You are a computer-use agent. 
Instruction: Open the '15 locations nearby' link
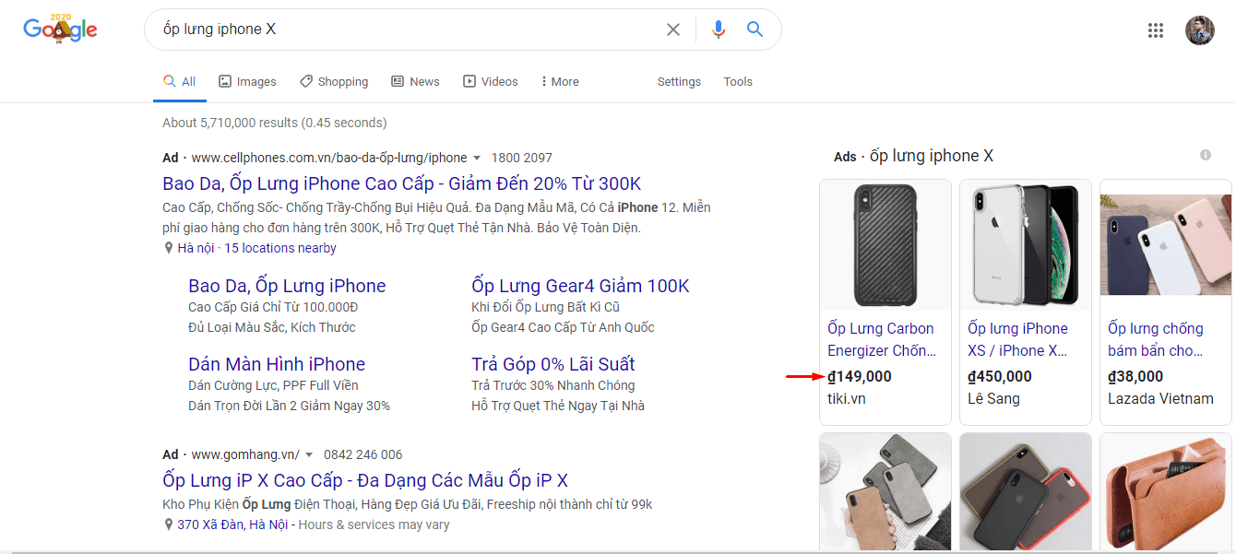280,248
